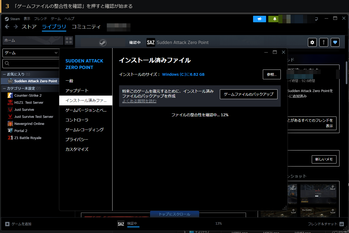Click the ゲームファイルのバックアップ button
Image resolution: width=349 pixels, height=233 pixels.
click(248, 94)
